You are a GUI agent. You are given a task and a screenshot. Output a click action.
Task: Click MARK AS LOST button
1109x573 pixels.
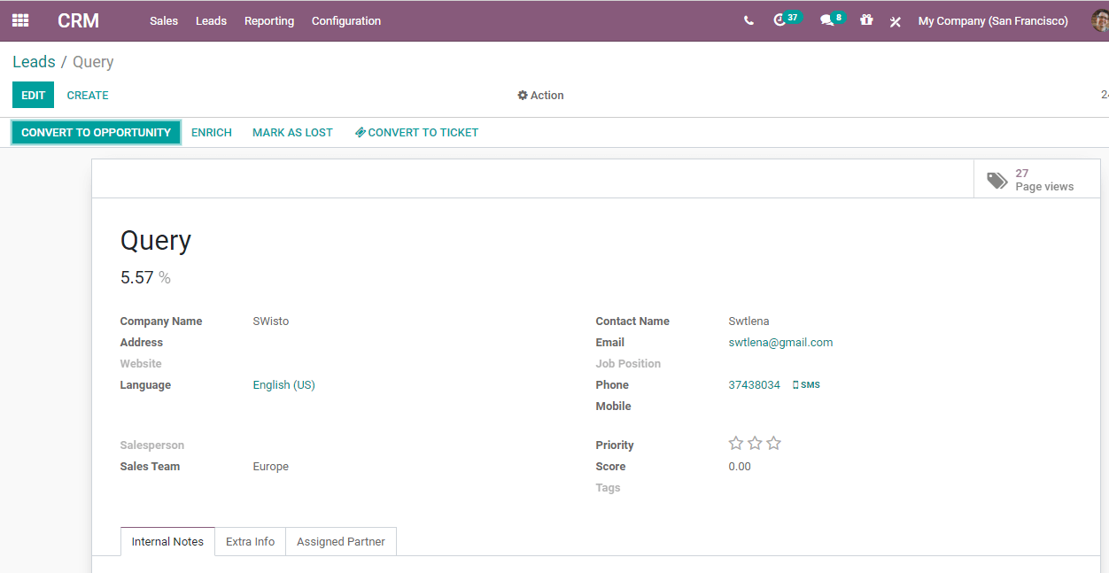tap(292, 133)
